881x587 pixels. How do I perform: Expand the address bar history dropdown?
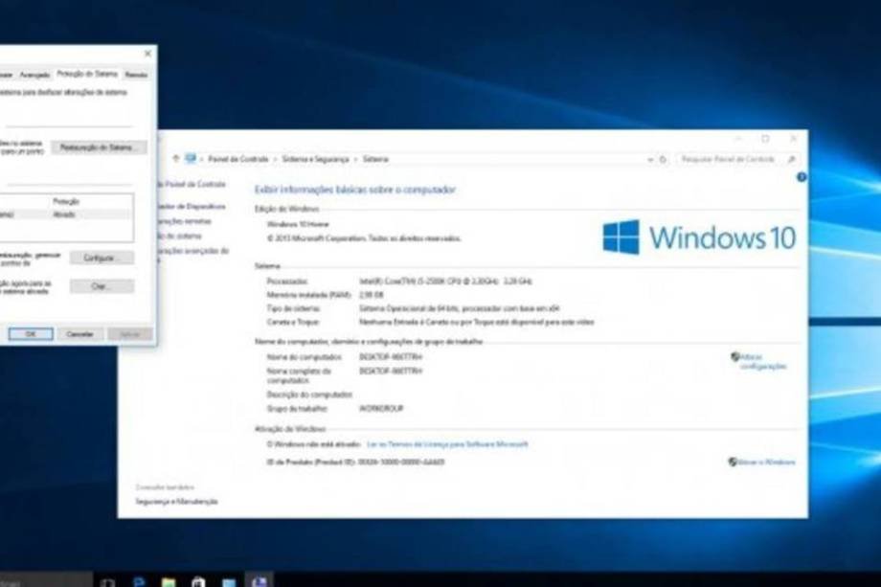click(x=650, y=160)
